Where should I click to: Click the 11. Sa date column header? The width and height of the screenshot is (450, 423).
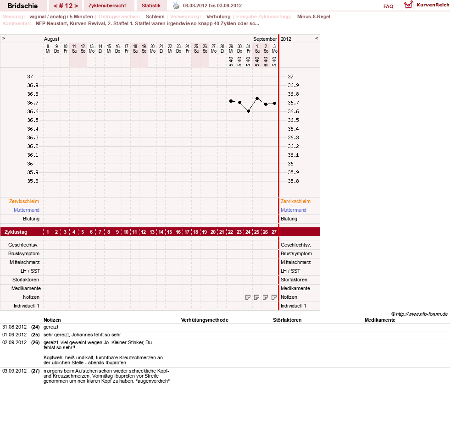(74, 49)
